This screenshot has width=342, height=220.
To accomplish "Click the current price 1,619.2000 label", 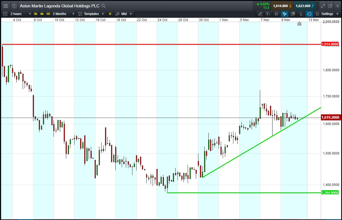I will [331, 117].
